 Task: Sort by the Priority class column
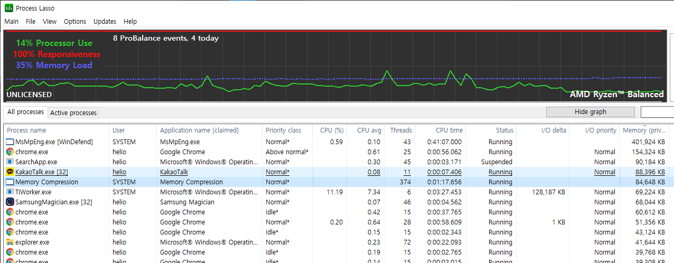click(287, 130)
